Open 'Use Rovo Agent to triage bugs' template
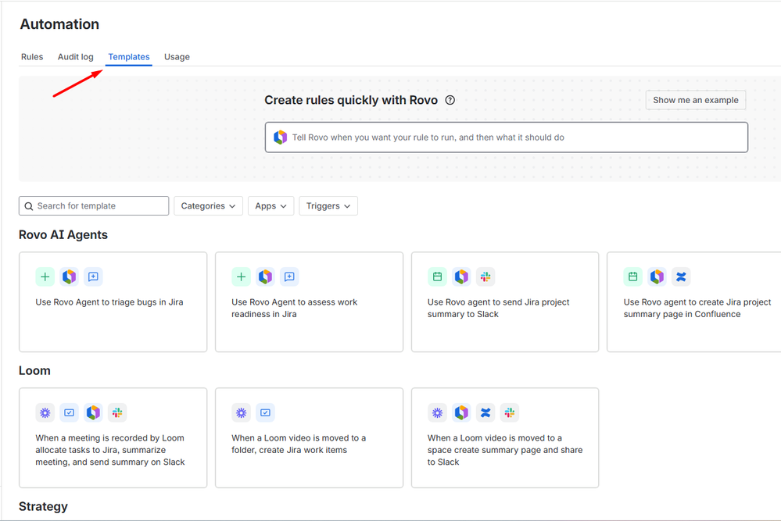 [113, 302]
